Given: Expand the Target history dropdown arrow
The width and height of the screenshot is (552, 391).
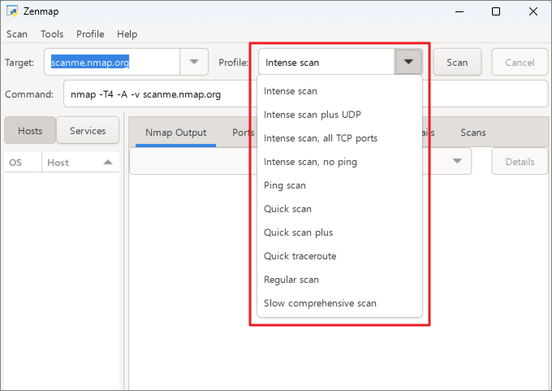Looking at the screenshot, I should [194, 62].
